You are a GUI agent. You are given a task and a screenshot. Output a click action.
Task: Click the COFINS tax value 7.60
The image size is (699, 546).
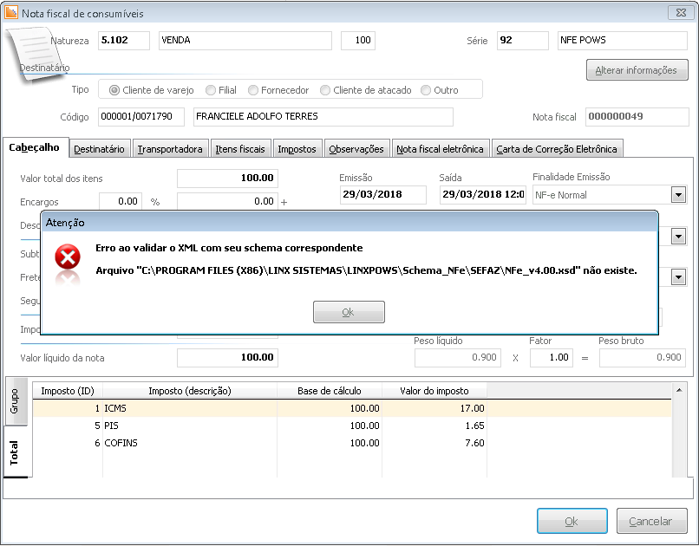coord(474,443)
